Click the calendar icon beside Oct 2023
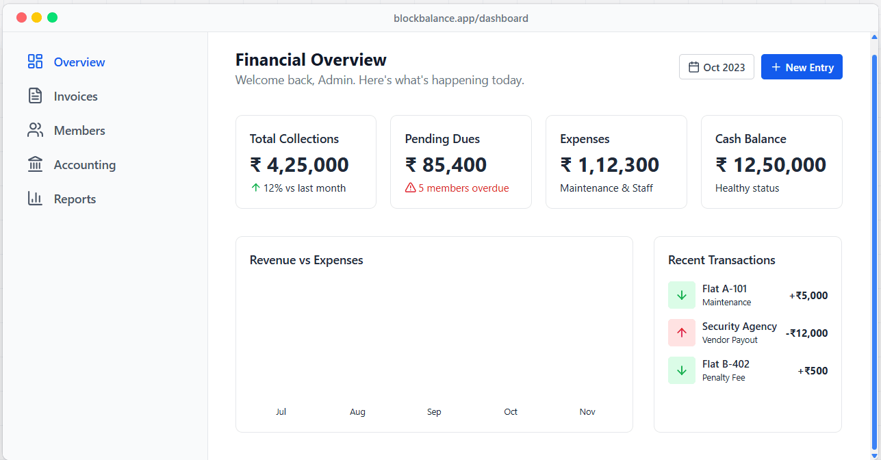The width and height of the screenshot is (881, 460). point(694,66)
